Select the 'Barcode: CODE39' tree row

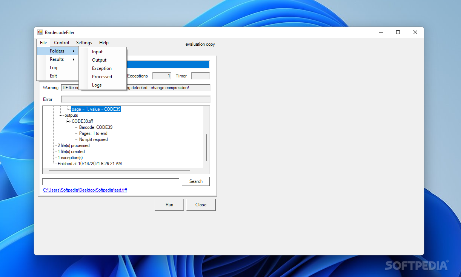96,127
